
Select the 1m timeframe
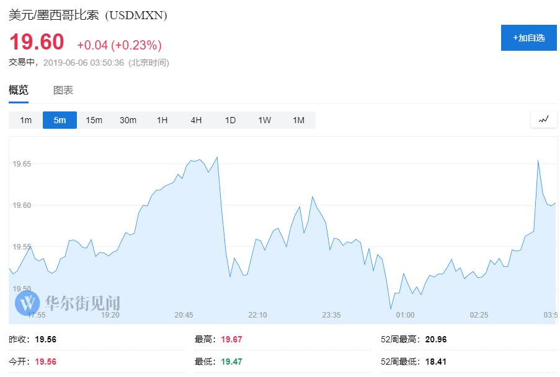click(x=25, y=120)
